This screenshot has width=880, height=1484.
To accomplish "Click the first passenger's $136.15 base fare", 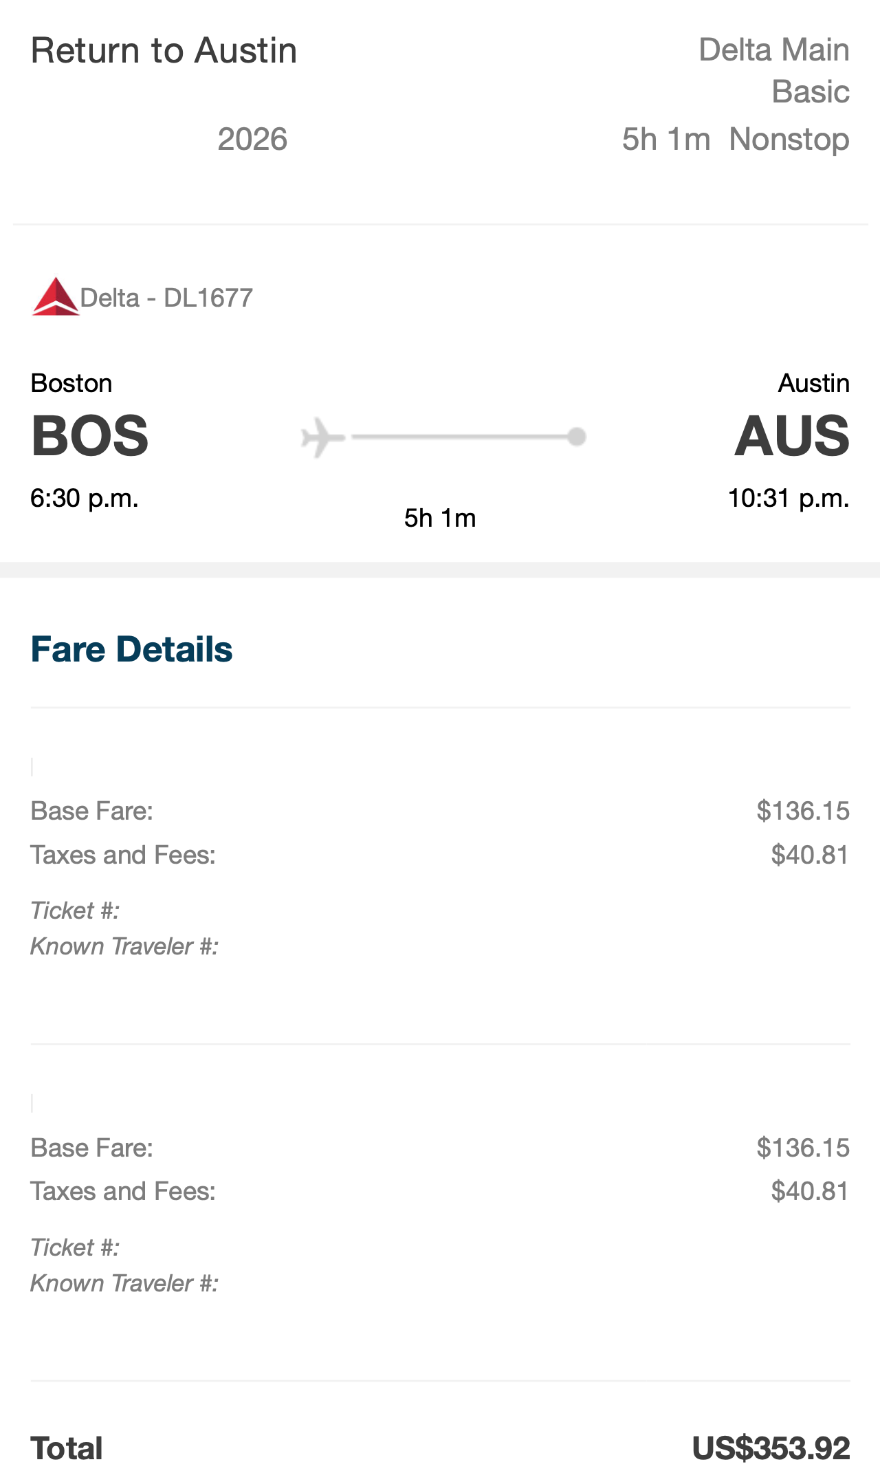I will [x=803, y=811].
